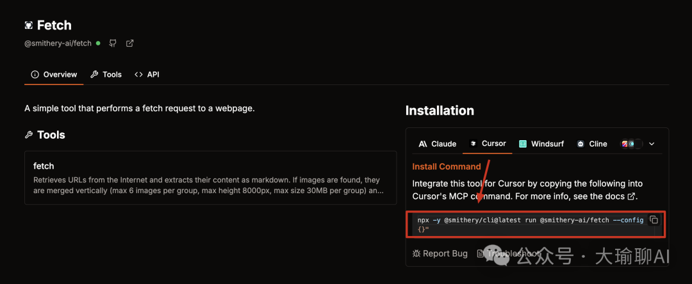
Task: Switch to the Tools tab
Action: tap(106, 75)
